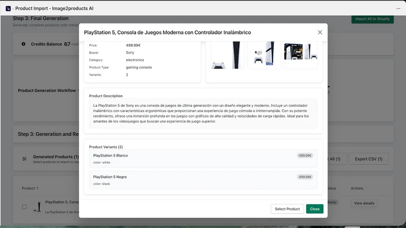This screenshot has width=406, height=228.
Task: Sort by the Product column header
Action: 30,188
